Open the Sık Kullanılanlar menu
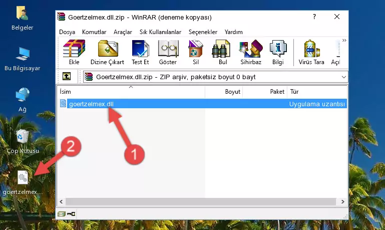Image resolution: width=385 pixels, height=230 pixels. tap(160, 32)
